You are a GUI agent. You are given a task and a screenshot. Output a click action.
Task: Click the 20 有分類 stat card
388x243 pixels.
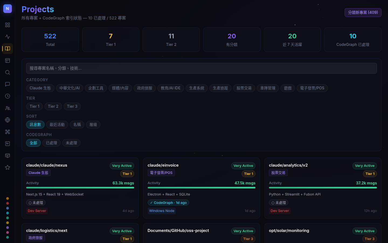(x=232, y=39)
